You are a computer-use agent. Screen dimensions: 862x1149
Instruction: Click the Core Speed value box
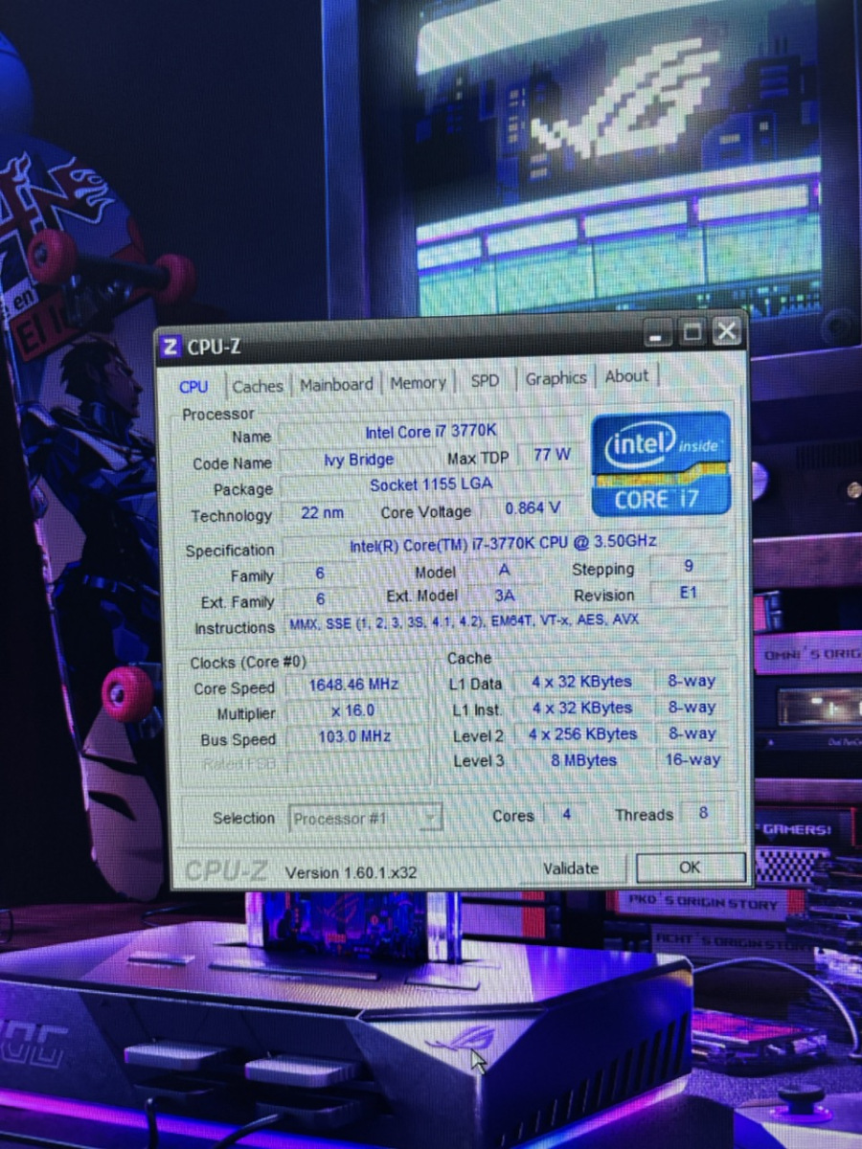pyautogui.click(x=352, y=685)
